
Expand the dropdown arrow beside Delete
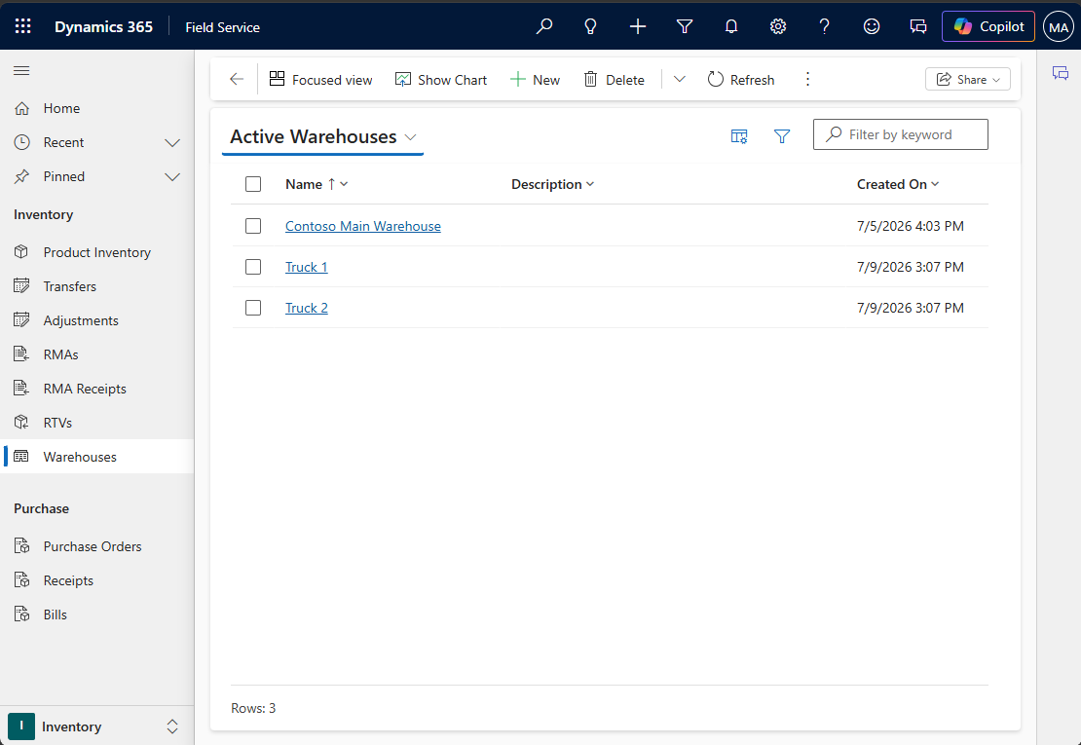click(679, 79)
